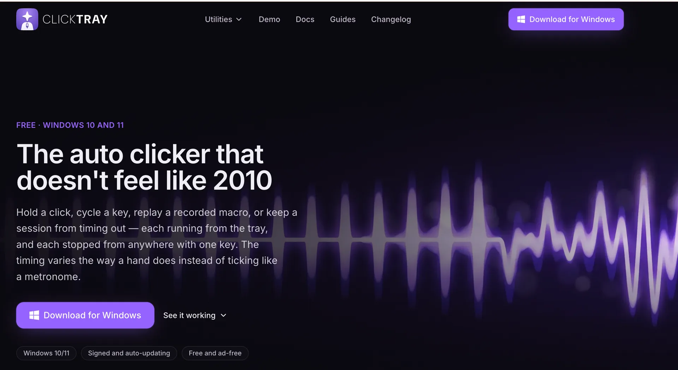Click the FREE · WINDOWS 10 AND 11 label
678x370 pixels.
pyautogui.click(x=70, y=125)
